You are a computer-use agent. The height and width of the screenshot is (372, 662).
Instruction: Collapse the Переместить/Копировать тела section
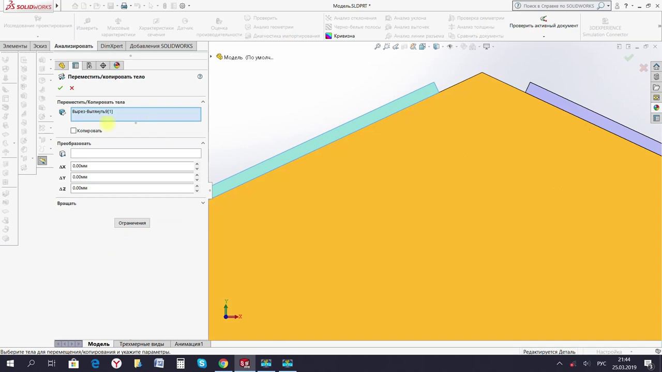(203, 102)
